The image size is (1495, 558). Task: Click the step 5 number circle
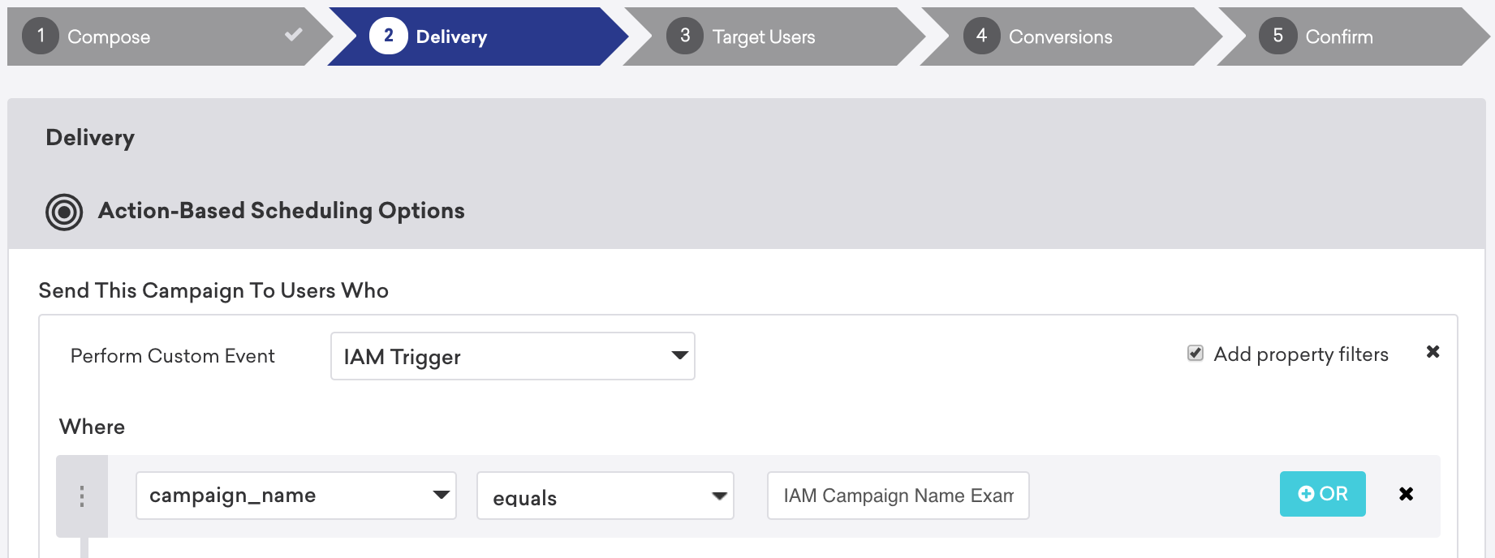[x=1277, y=36]
